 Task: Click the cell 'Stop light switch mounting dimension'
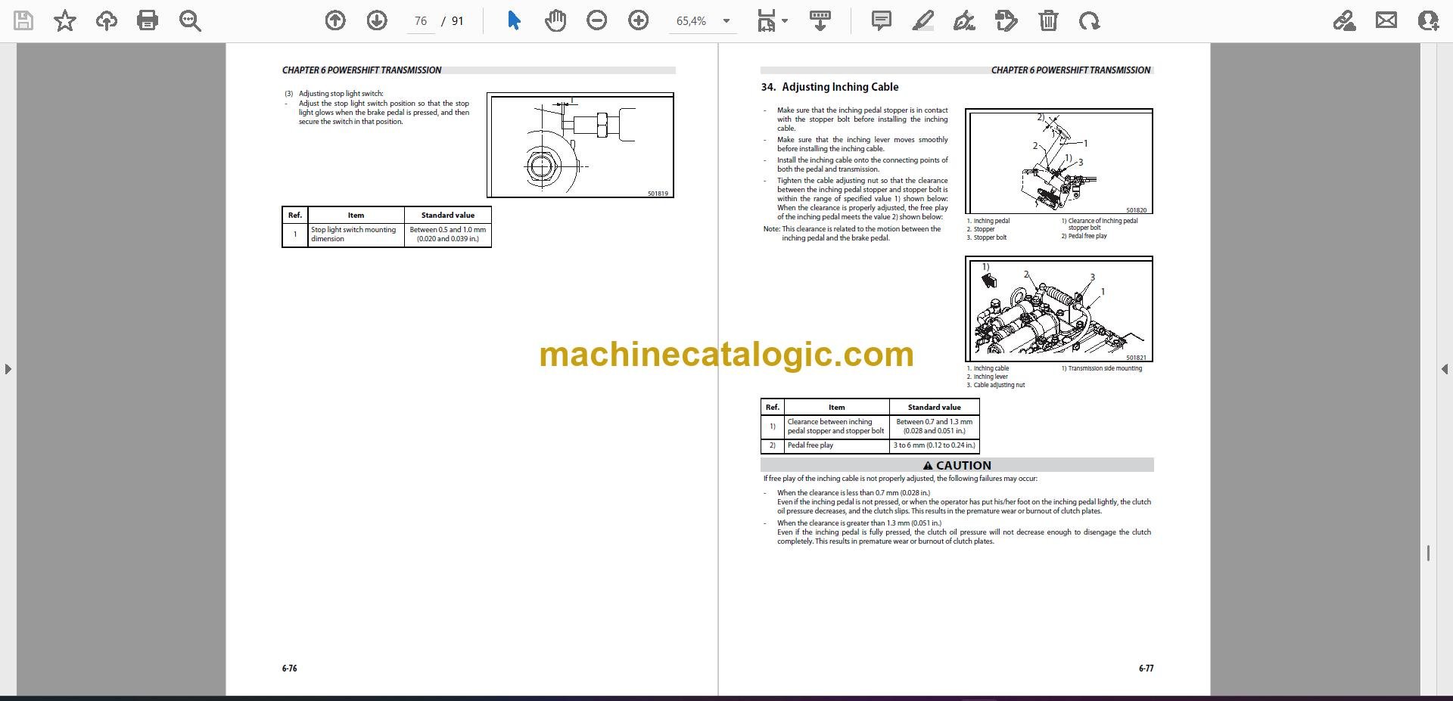[x=356, y=234]
